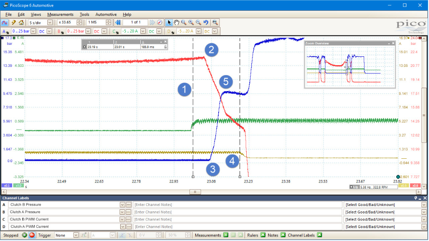
Task: Open Channel A DC coupling dropdown
Action: coord(49,31)
